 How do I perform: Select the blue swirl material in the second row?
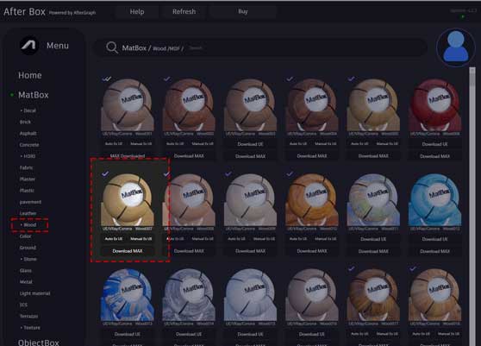(x=434, y=199)
